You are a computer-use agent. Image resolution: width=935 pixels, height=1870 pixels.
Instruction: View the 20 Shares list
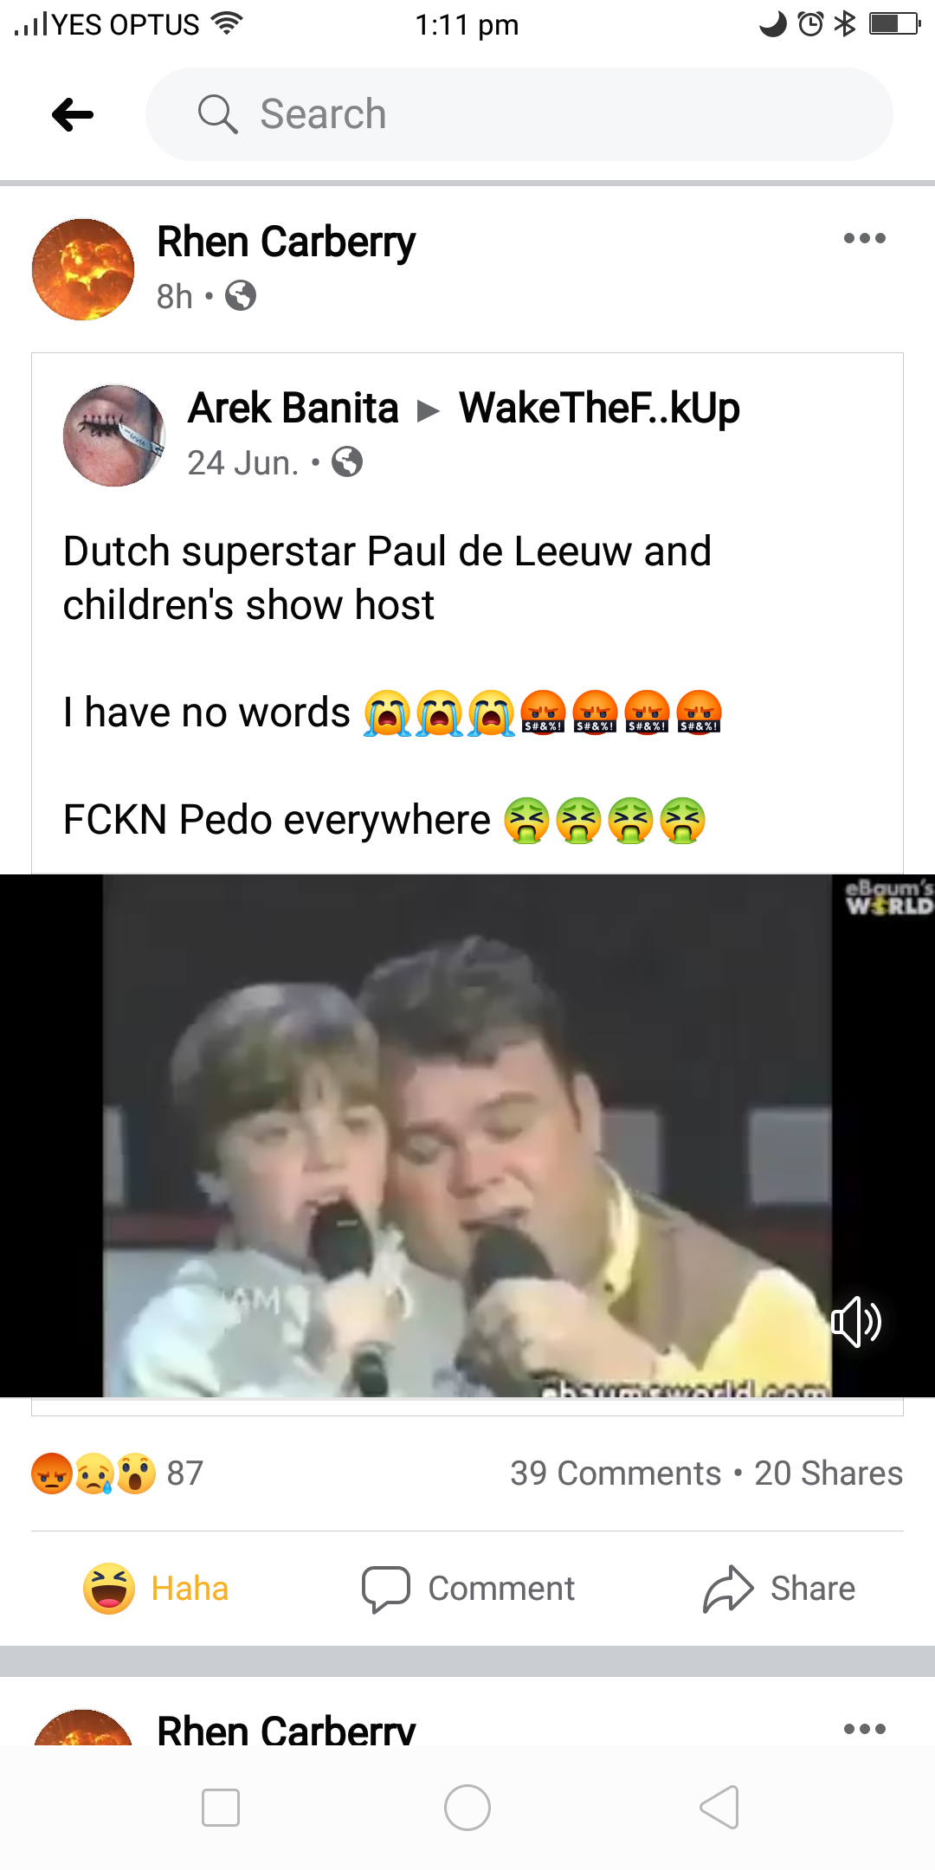tap(829, 1473)
